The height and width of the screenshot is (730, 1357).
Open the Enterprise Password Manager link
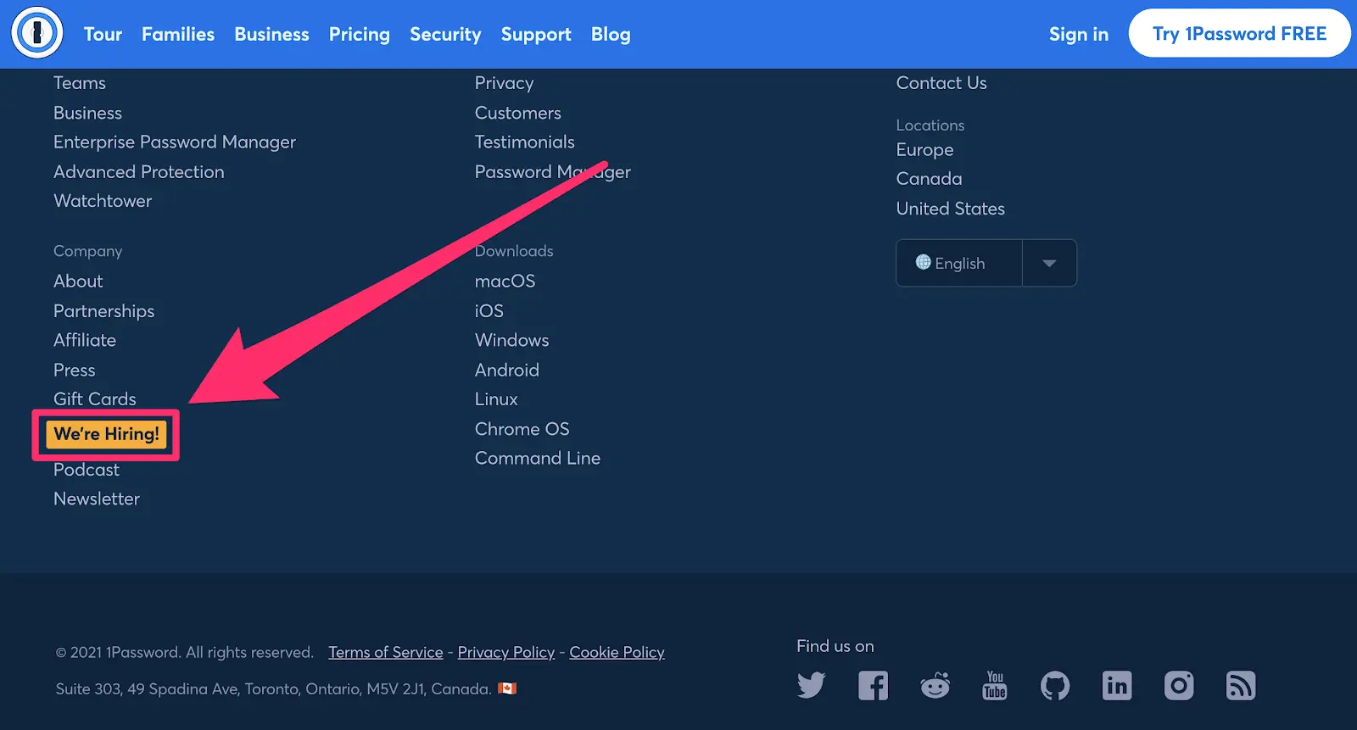(x=175, y=142)
